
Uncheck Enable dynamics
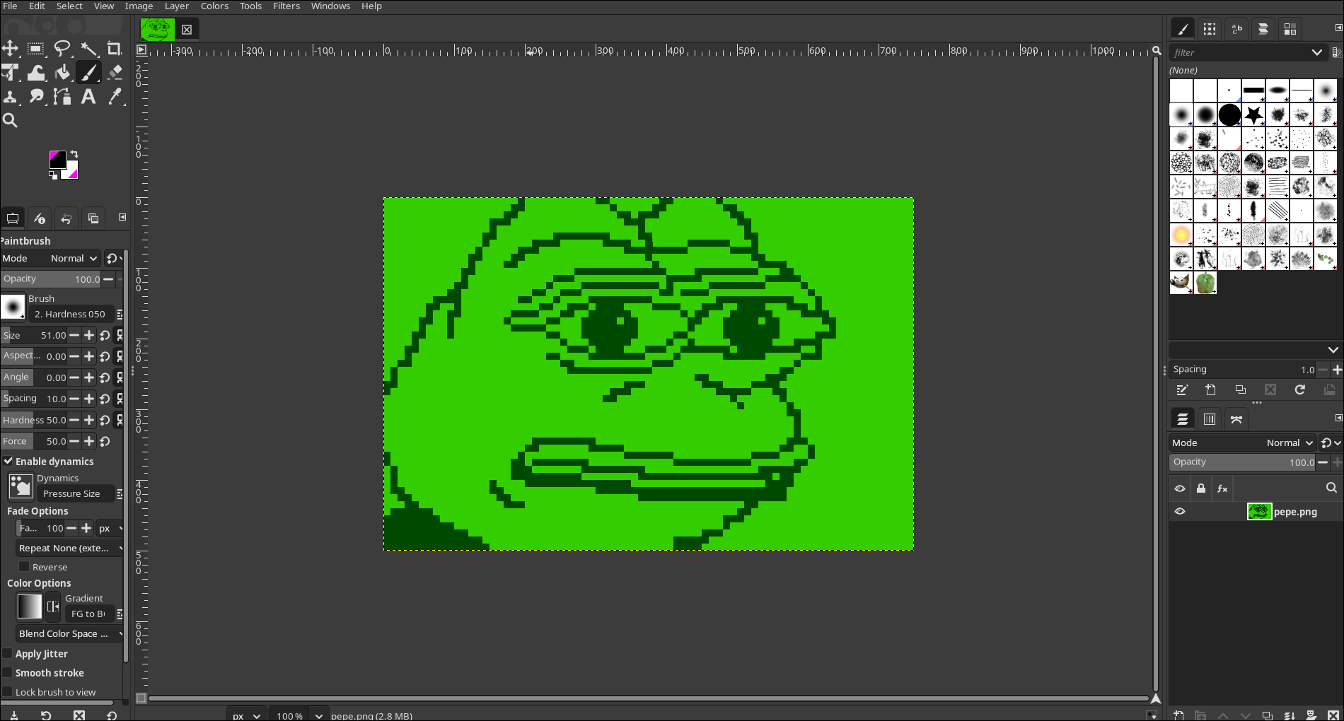click(x=8, y=462)
